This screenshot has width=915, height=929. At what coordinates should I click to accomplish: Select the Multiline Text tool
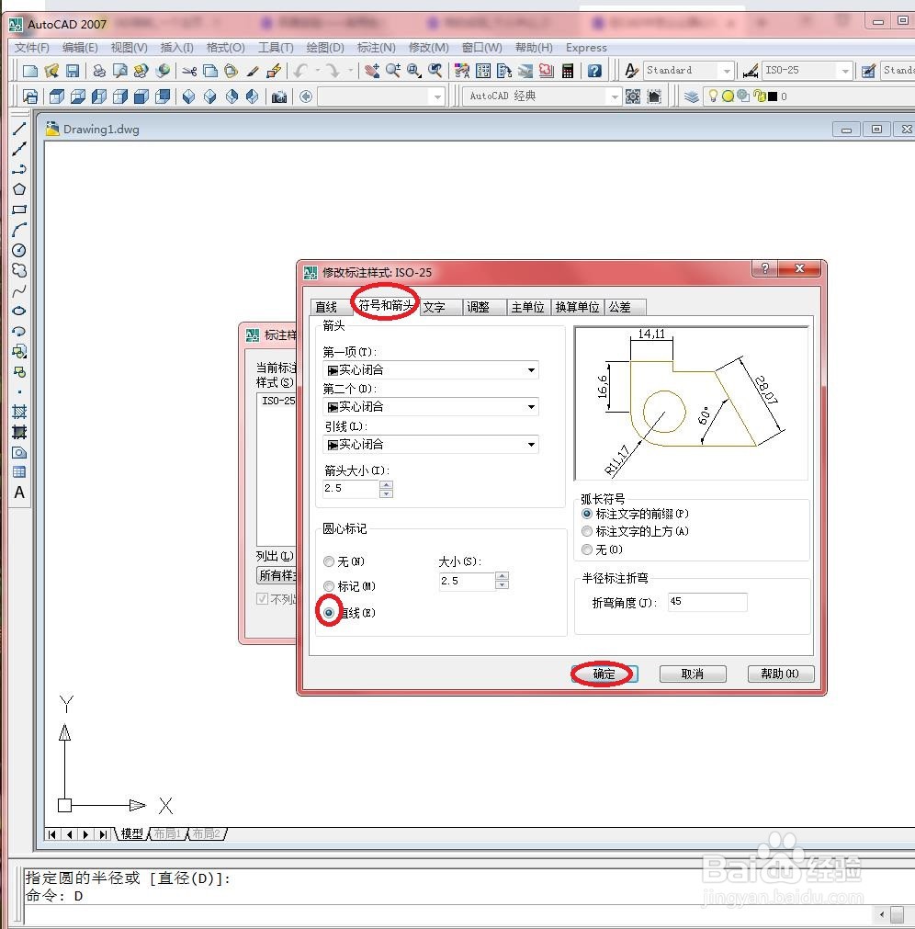(19, 493)
